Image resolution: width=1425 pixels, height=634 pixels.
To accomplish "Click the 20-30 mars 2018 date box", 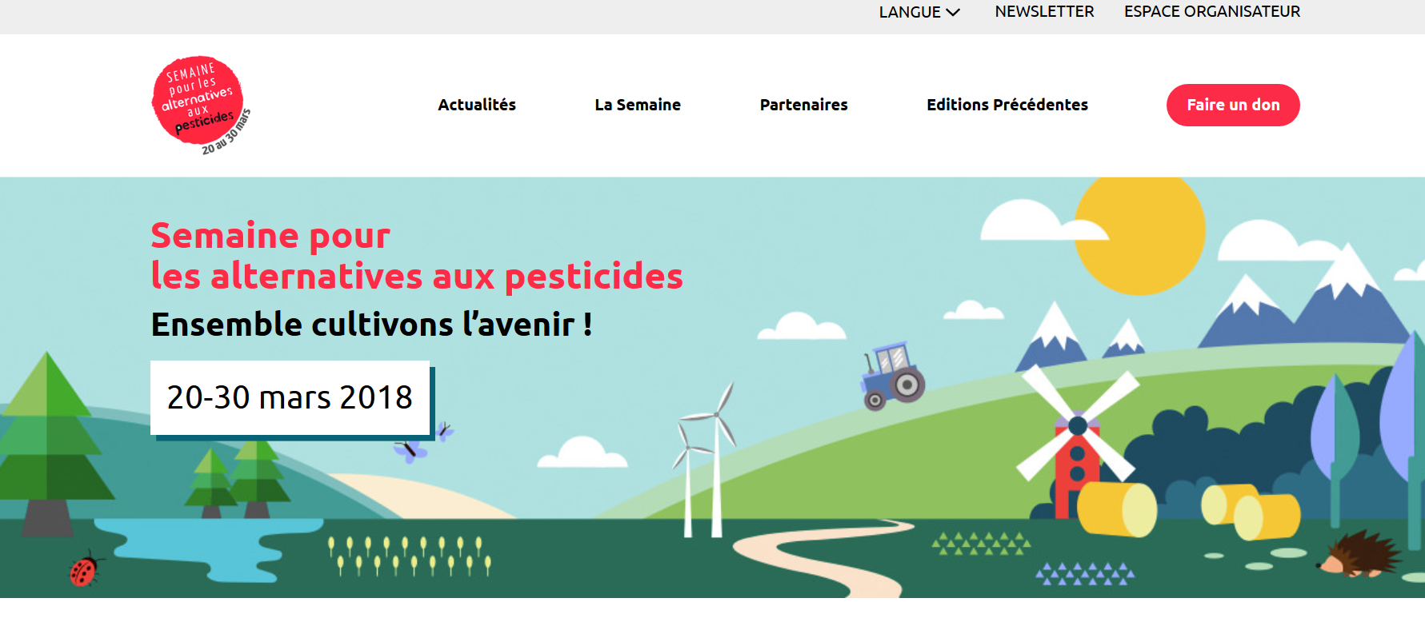I will (x=290, y=398).
